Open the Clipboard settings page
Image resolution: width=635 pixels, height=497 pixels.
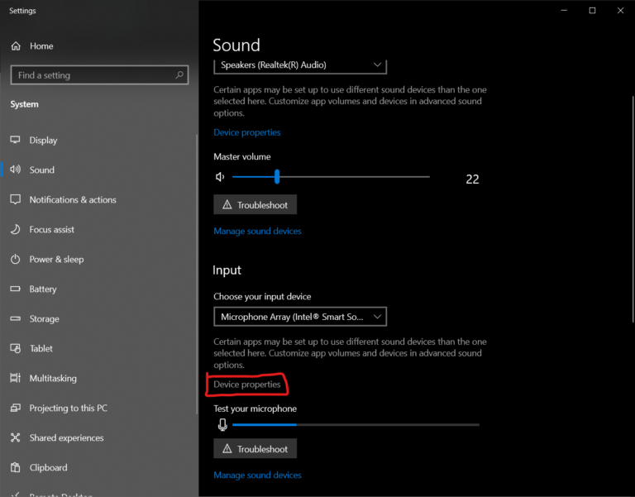point(48,468)
